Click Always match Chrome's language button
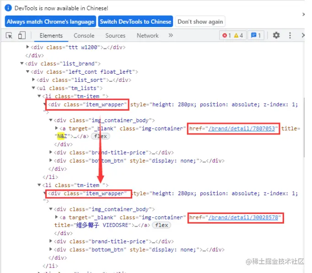The image size is (312, 273). point(50,21)
